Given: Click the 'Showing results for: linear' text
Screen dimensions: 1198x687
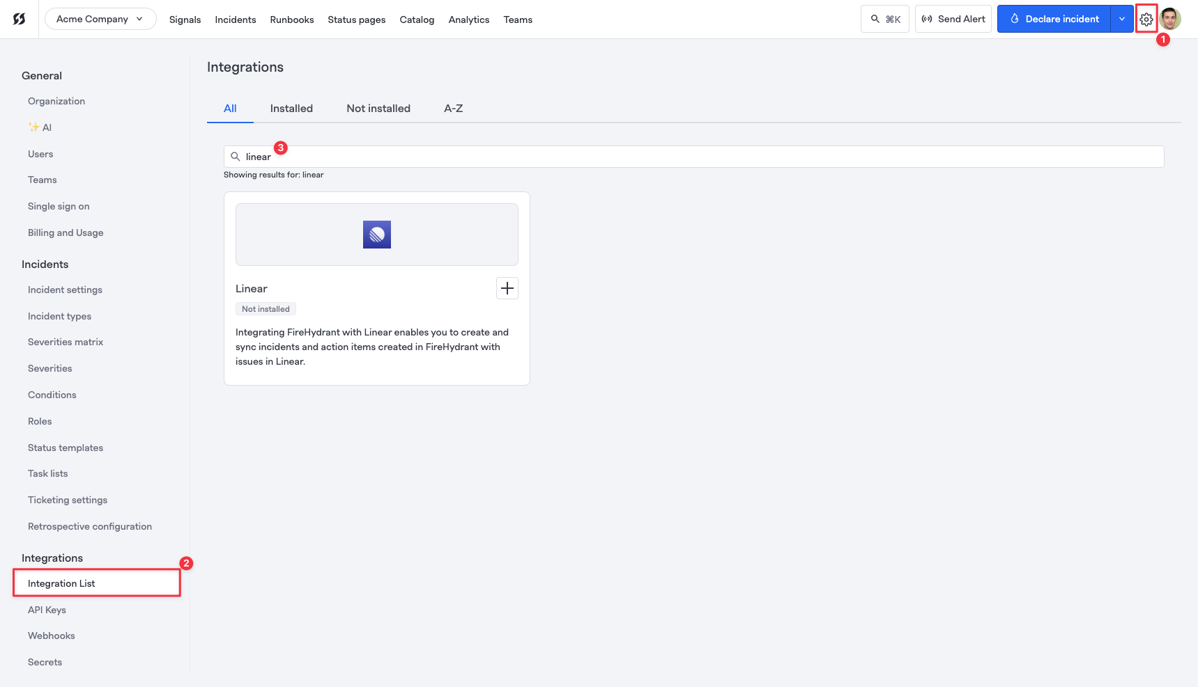Looking at the screenshot, I should 274,175.
